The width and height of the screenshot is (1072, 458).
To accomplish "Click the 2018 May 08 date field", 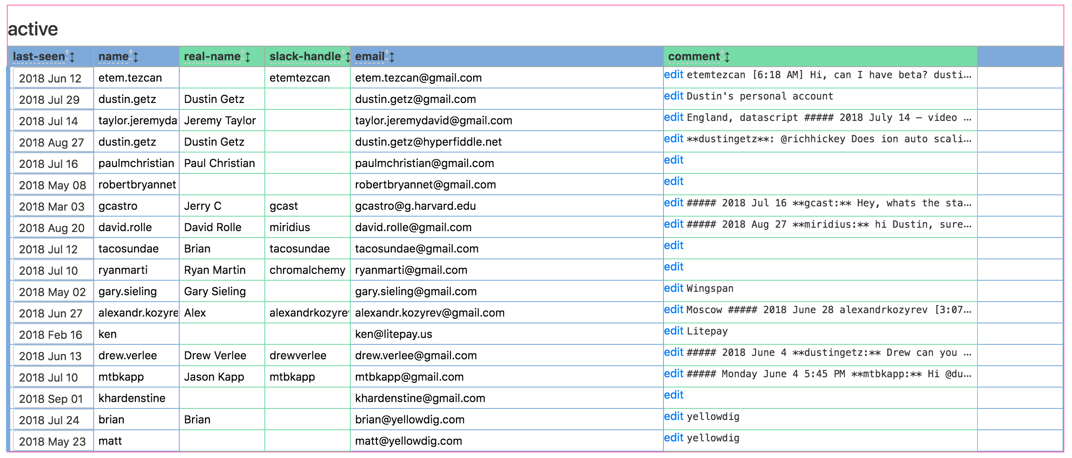I will click(53, 185).
